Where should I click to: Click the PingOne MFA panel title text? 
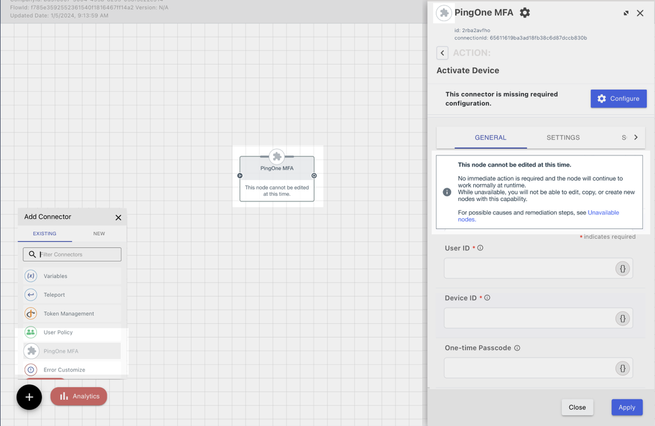[484, 13]
